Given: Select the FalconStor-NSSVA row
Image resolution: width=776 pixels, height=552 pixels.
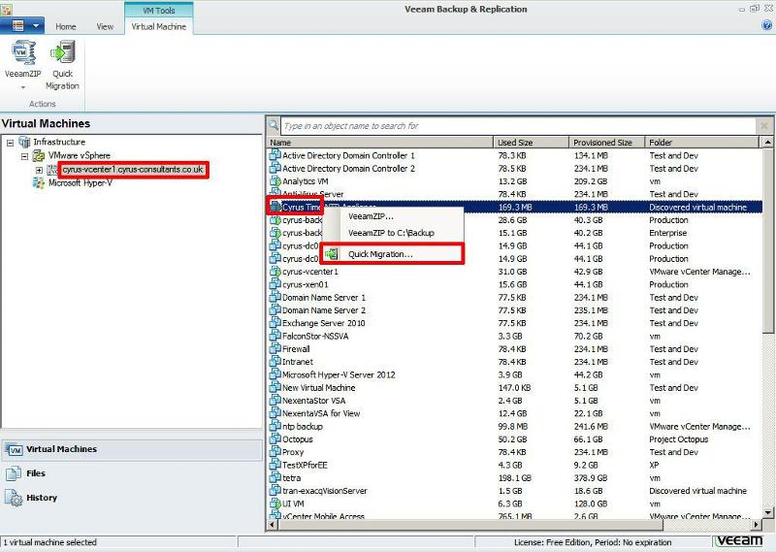Looking at the screenshot, I should (x=515, y=337).
